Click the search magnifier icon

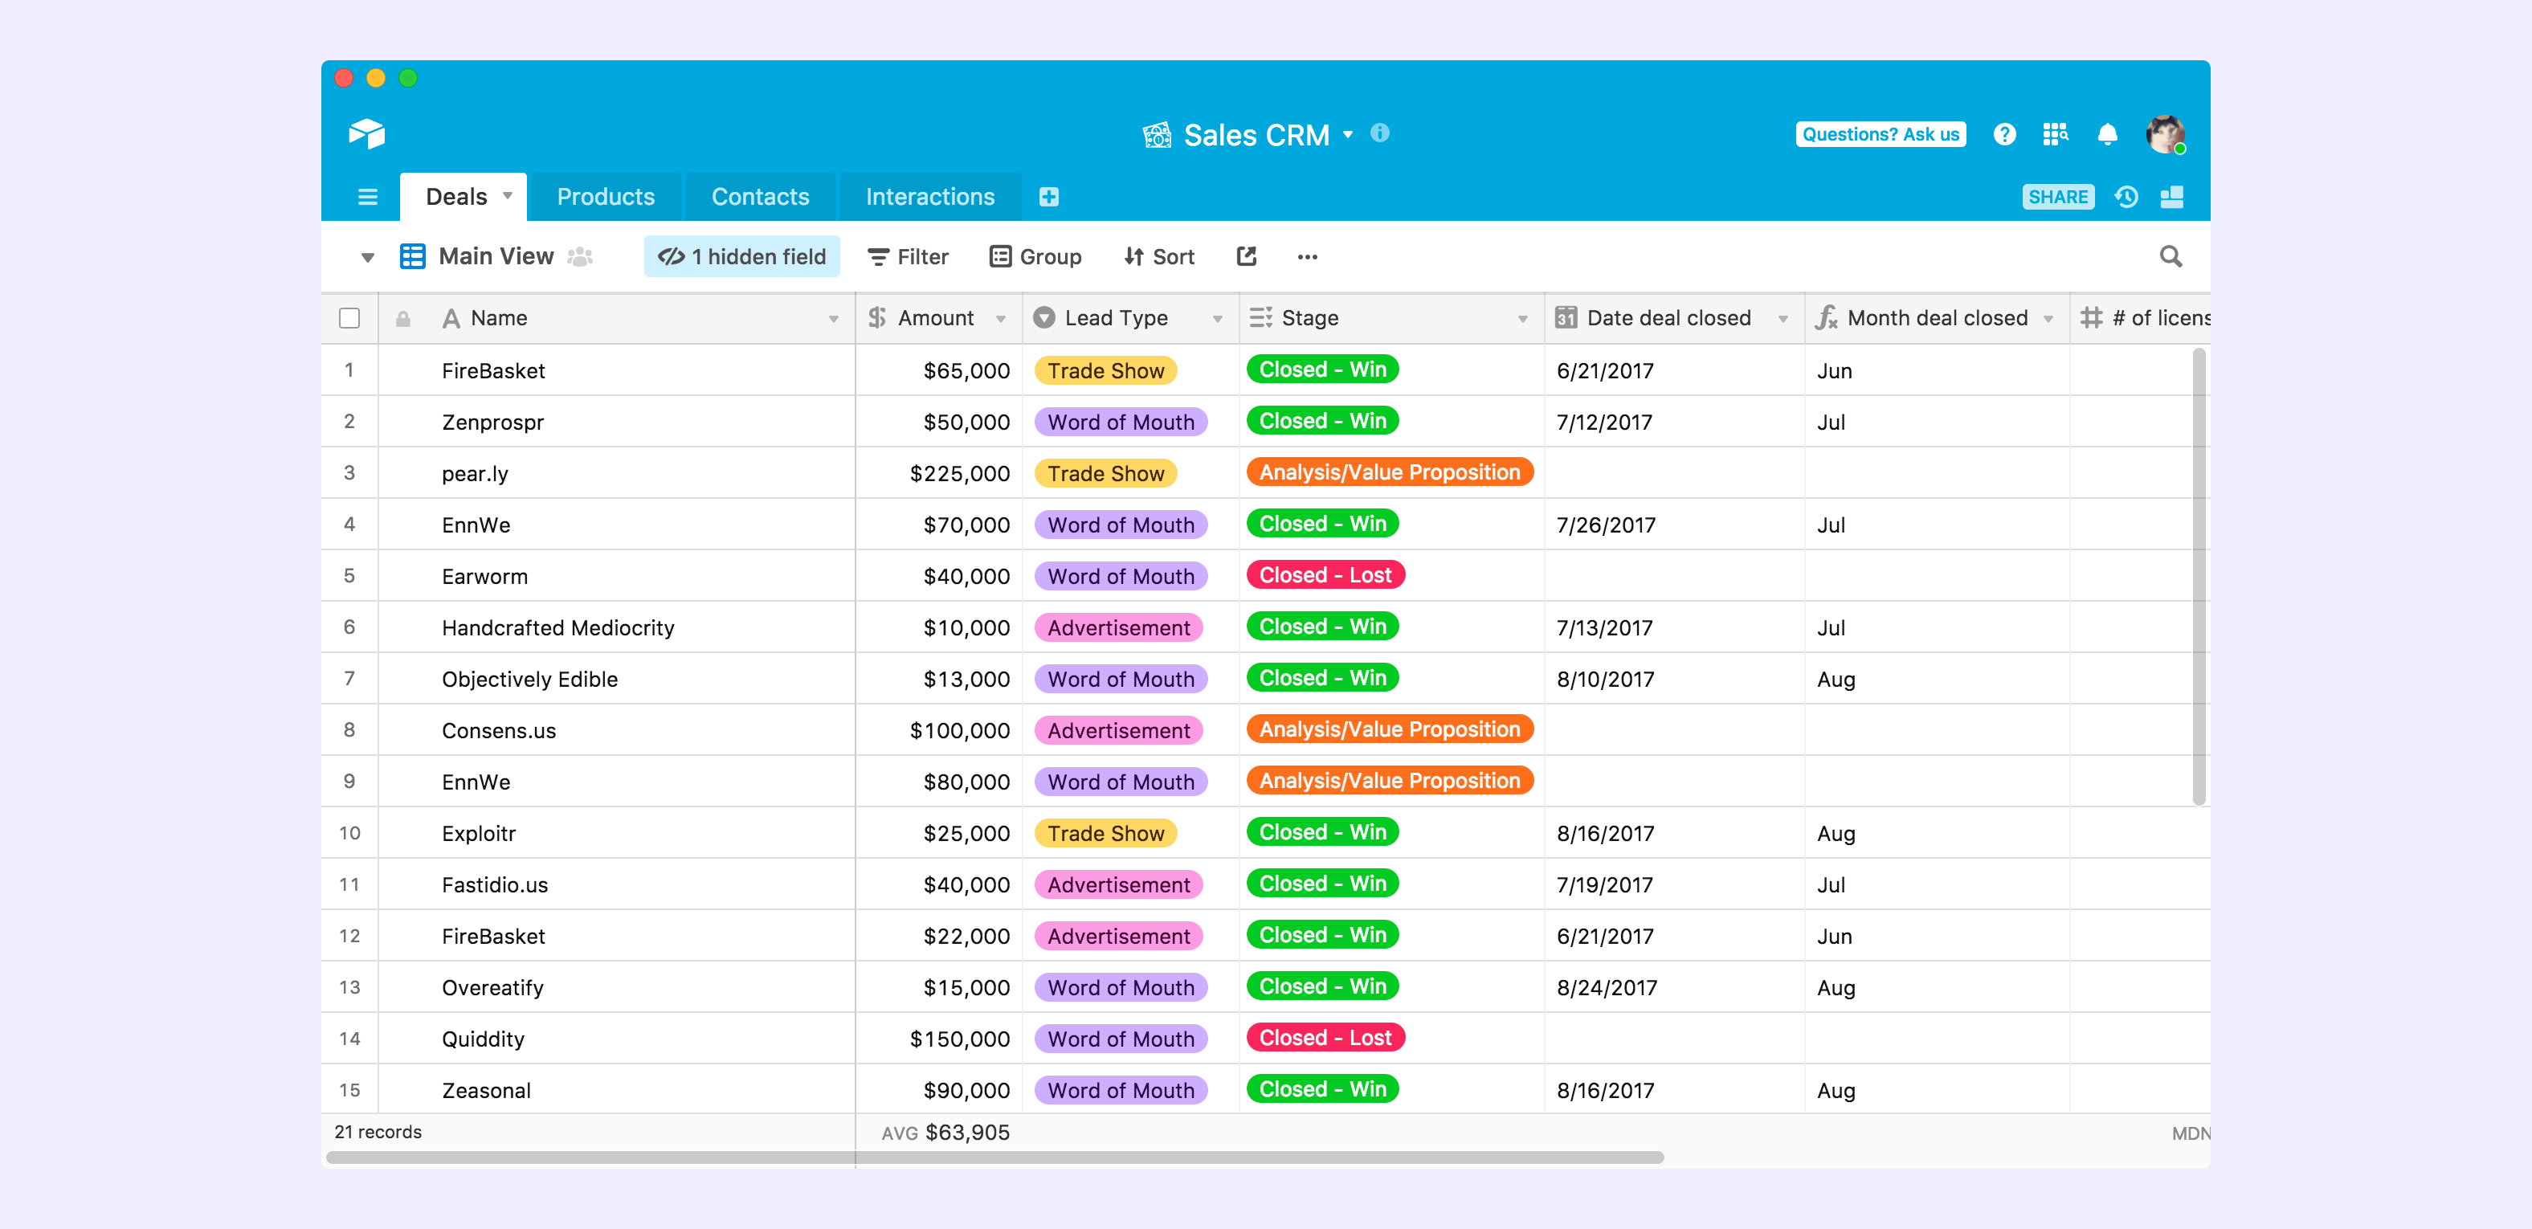(2171, 256)
